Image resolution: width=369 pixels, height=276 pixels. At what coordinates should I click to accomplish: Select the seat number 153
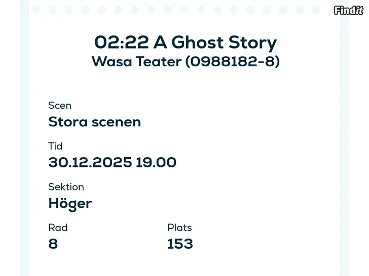[x=180, y=244]
